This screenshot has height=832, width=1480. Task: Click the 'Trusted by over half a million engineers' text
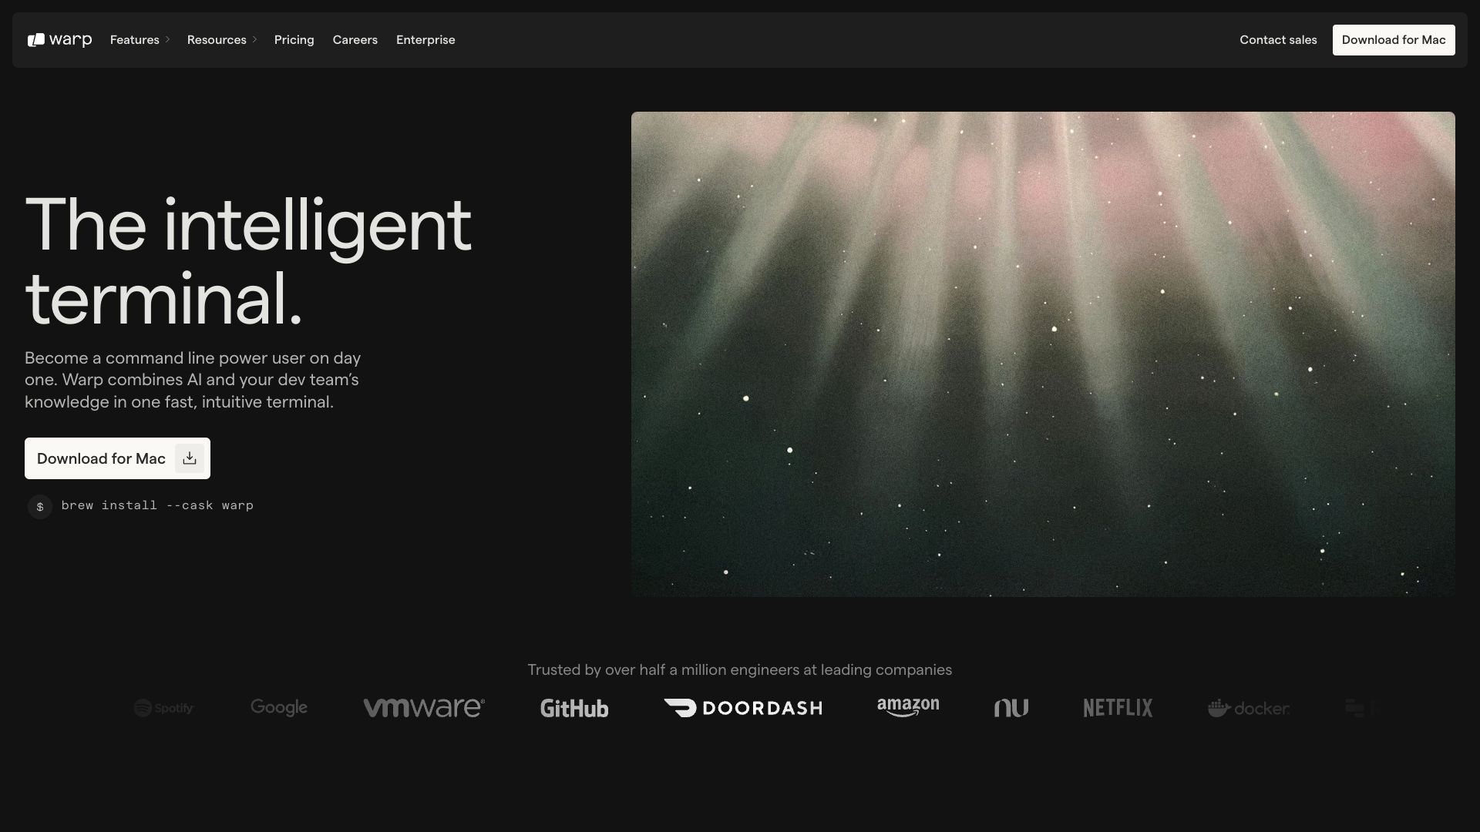pyautogui.click(x=740, y=669)
